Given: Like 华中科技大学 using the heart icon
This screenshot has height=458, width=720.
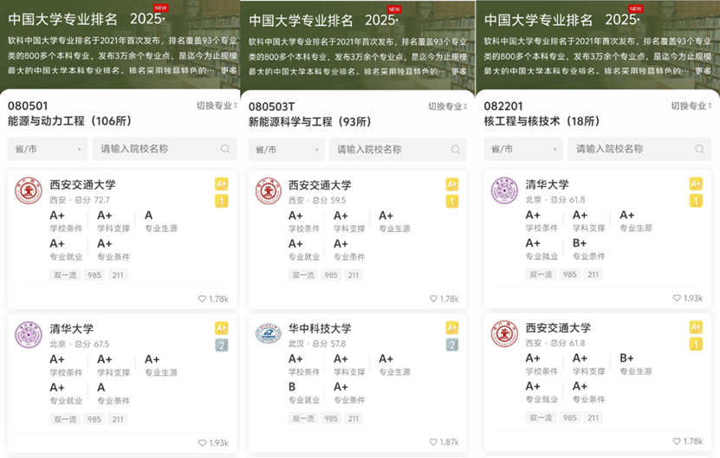Looking at the screenshot, I should coord(433,442).
